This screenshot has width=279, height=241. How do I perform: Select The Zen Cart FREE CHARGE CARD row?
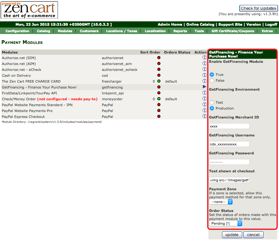pos(104,81)
